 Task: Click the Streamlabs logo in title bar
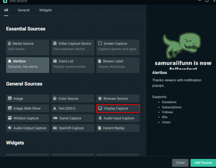(x=5, y=1)
